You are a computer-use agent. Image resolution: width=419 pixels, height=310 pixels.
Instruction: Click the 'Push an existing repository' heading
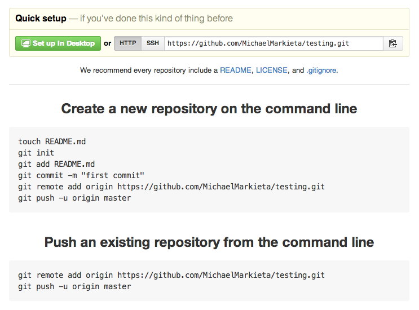(x=209, y=242)
